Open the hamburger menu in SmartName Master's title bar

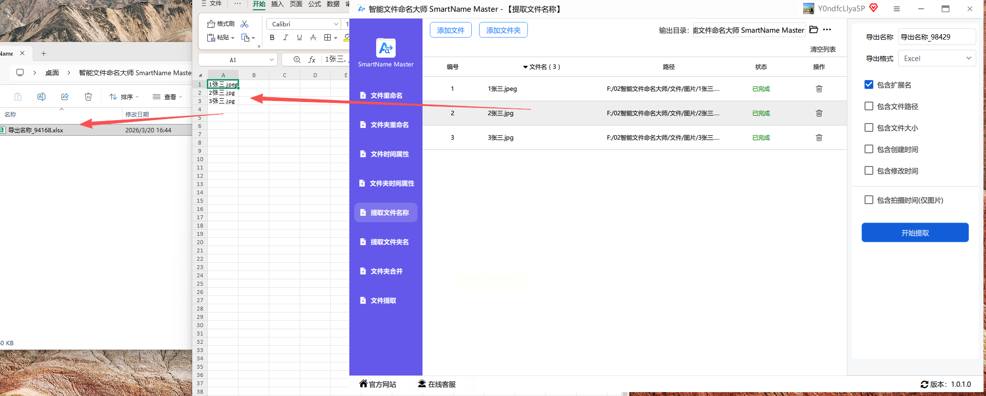tap(896, 9)
